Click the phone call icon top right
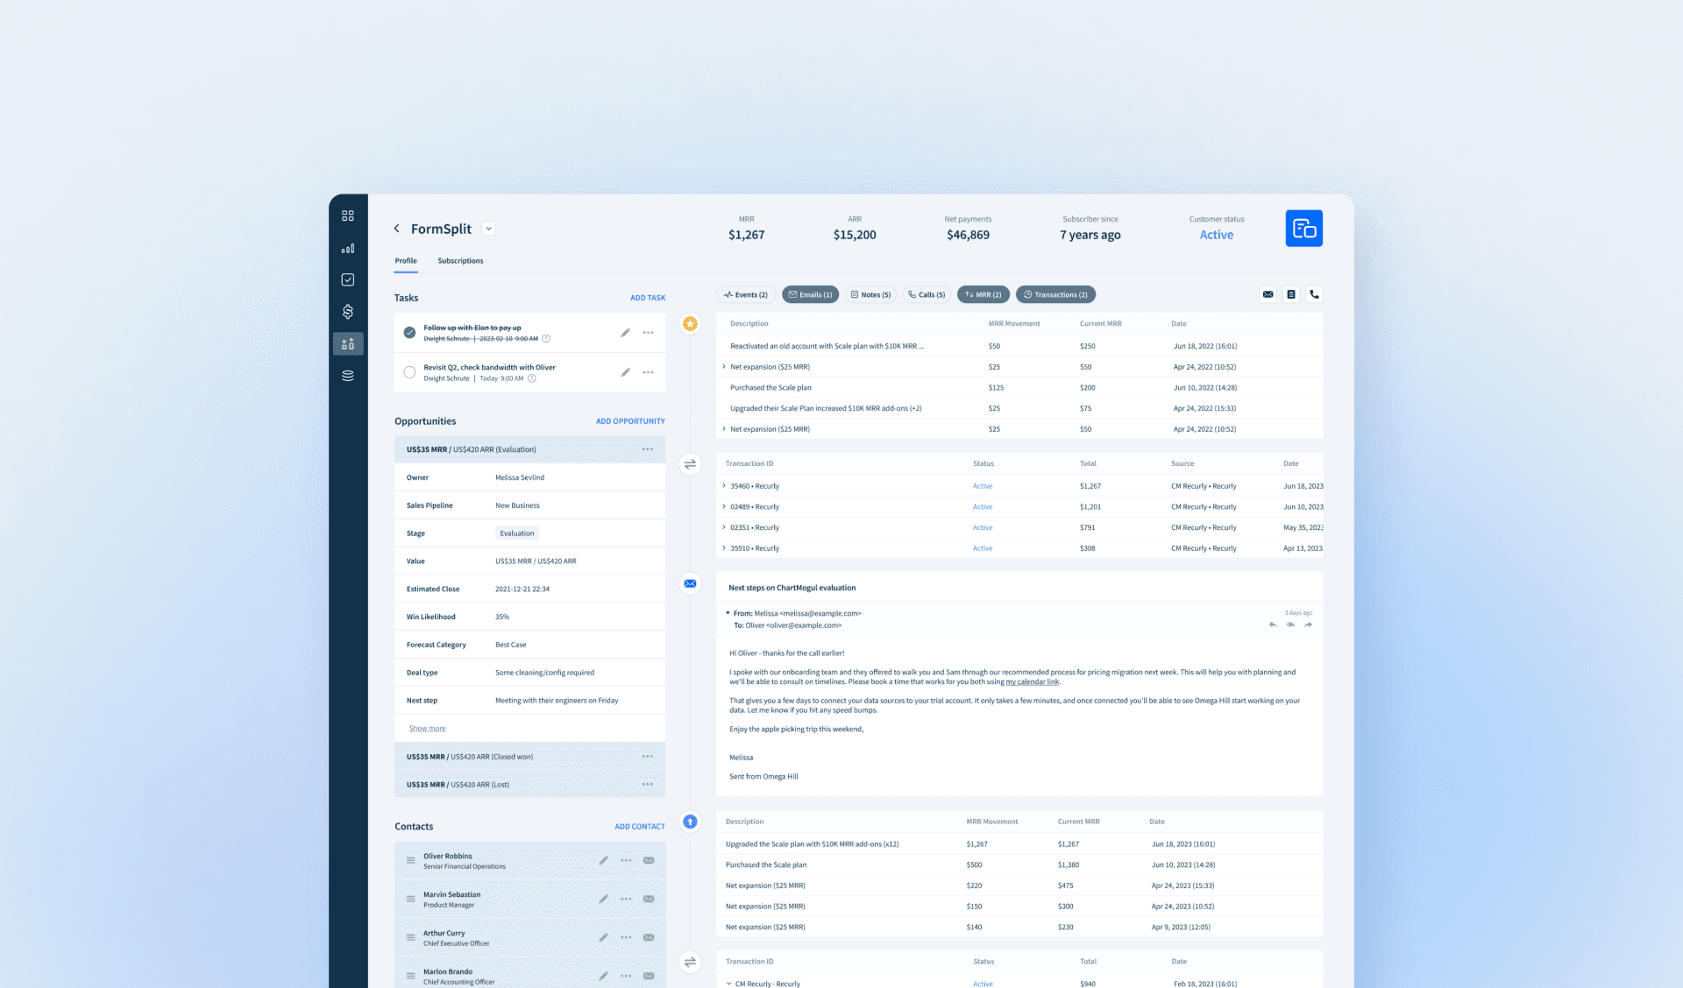This screenshot has width=1683, height=988. (x=1314, y=294)
